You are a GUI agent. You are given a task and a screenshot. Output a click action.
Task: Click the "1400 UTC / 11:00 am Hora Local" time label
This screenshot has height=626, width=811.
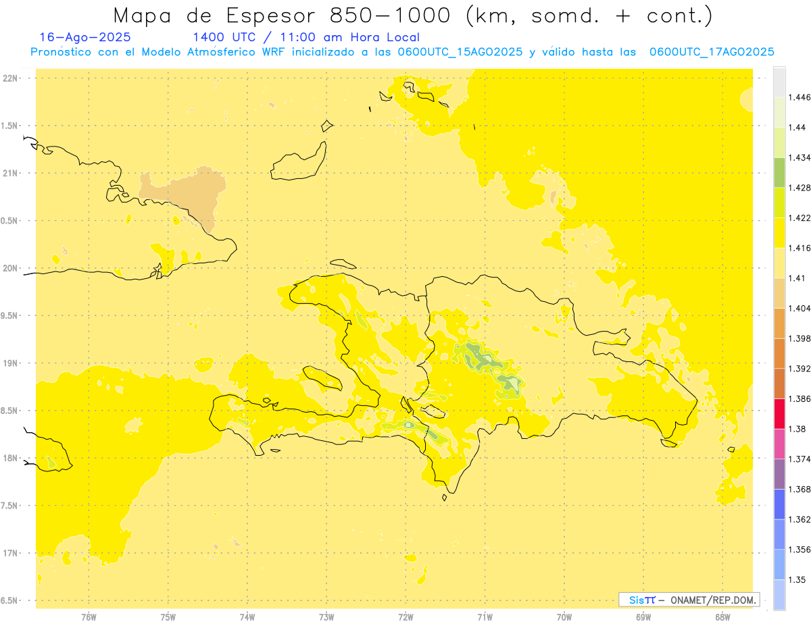coord(306,37)
